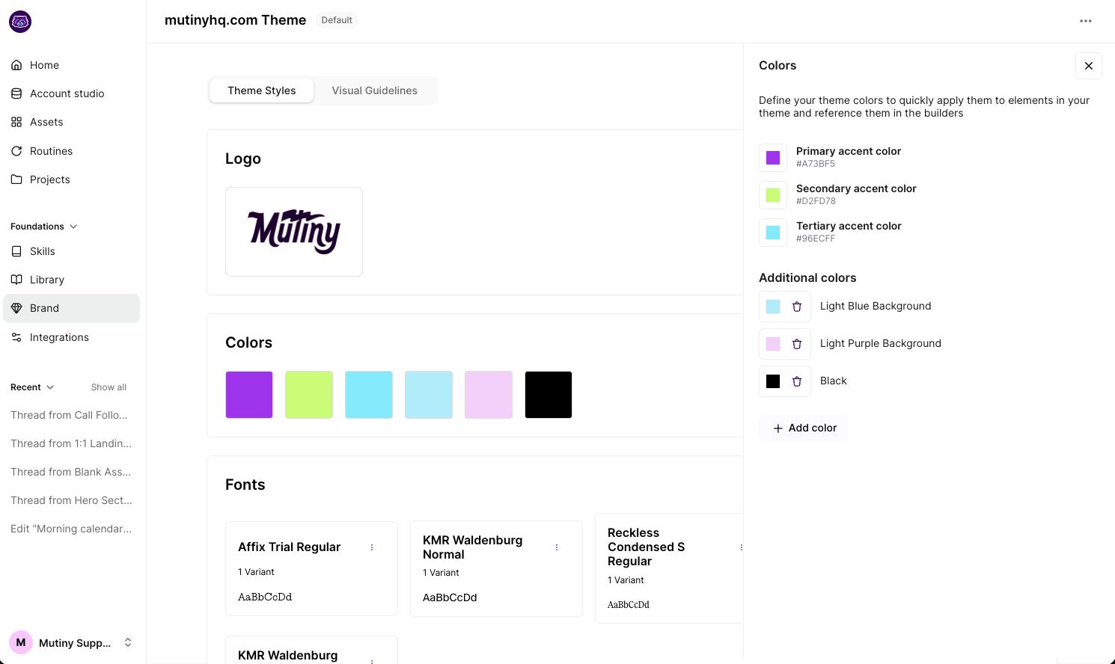Open the three-dot theme options menu
1115x664 pixels.
pyautogui.click(x=1086, y=21)
